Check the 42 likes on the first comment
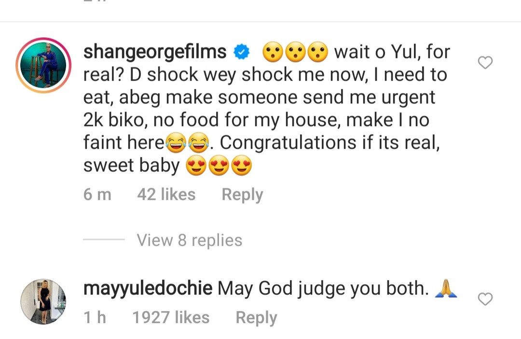The height and width of the screenshot is (339, 521). click(x=166, y=194)
